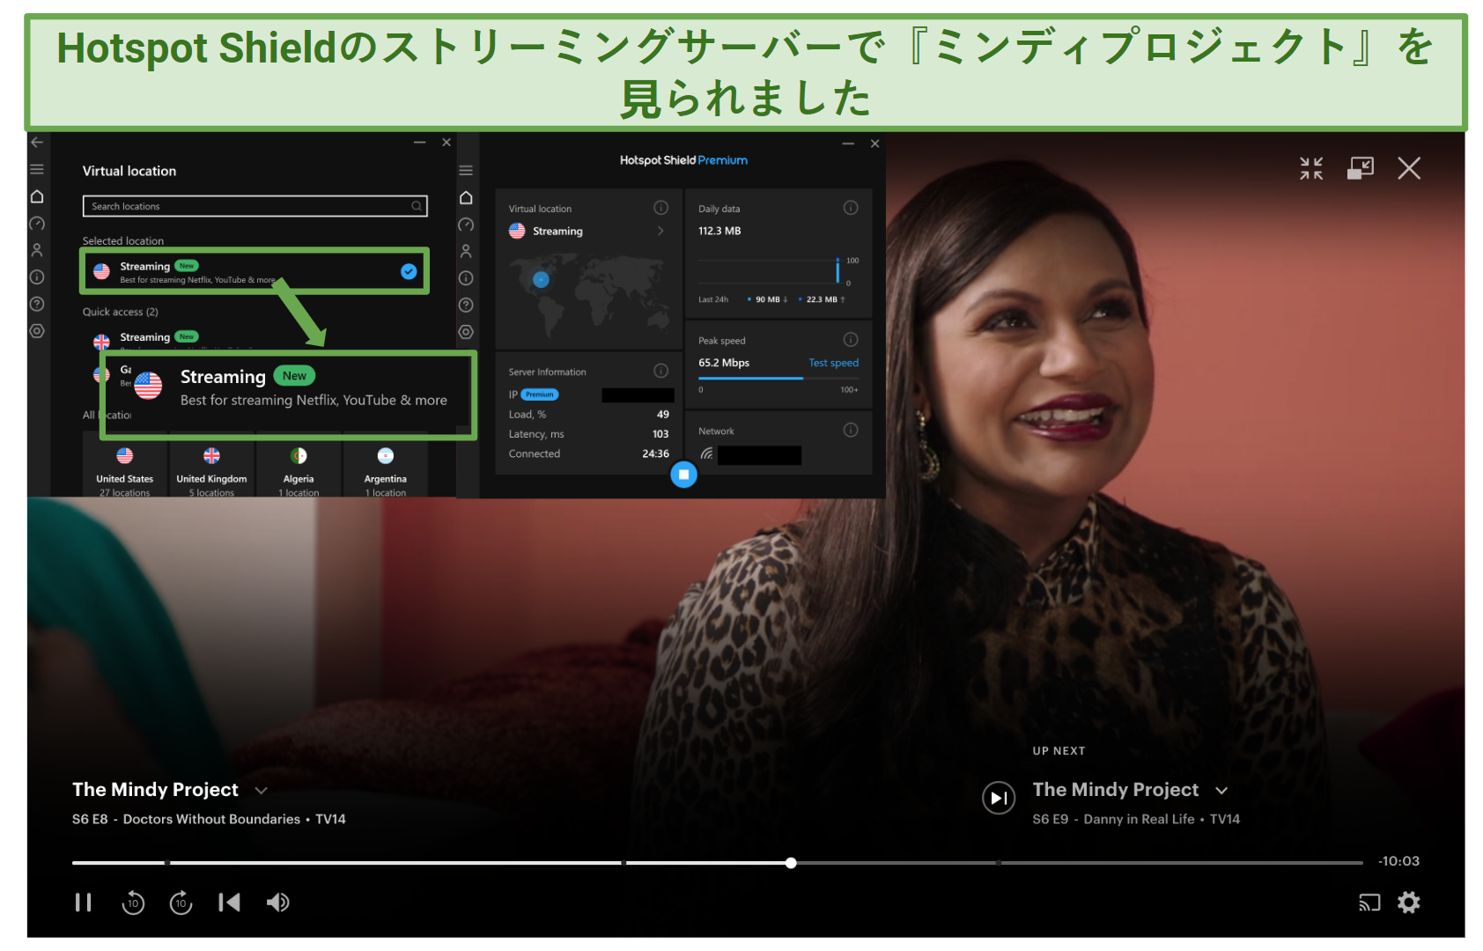The image size is (1483, 951).
Task: Expand The Mindy Project episode dropdown
Action: (x=261, y=791)
